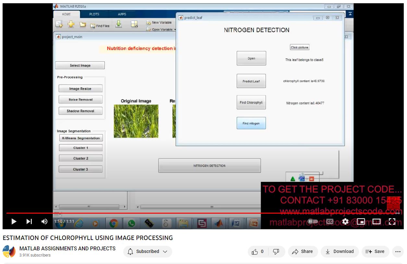407x264 pixels.
Task: Enter full screen mode
Action: [392, 221]
